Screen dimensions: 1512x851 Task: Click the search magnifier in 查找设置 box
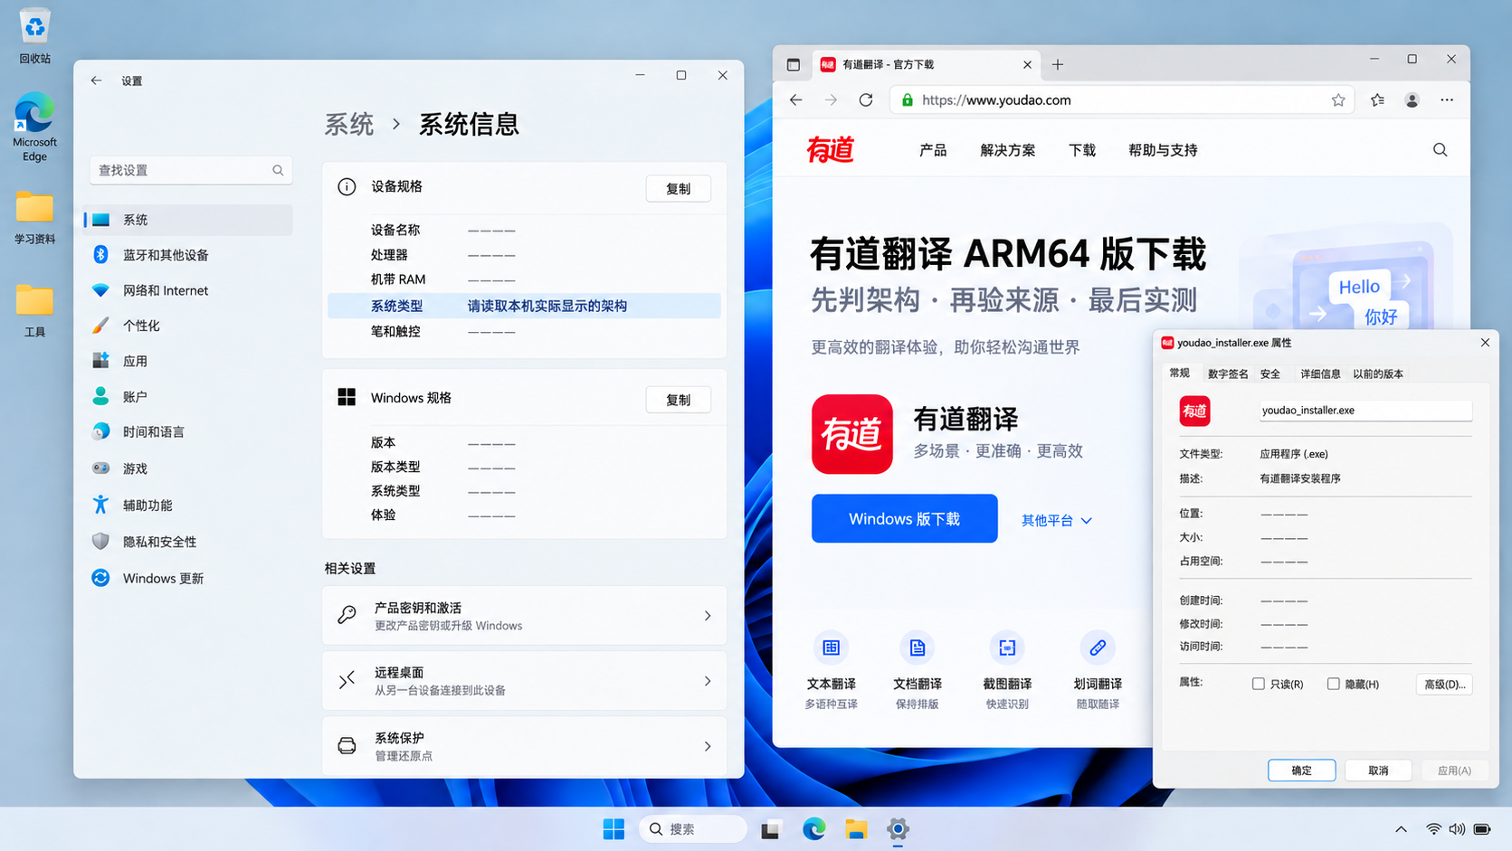point(278,170)
